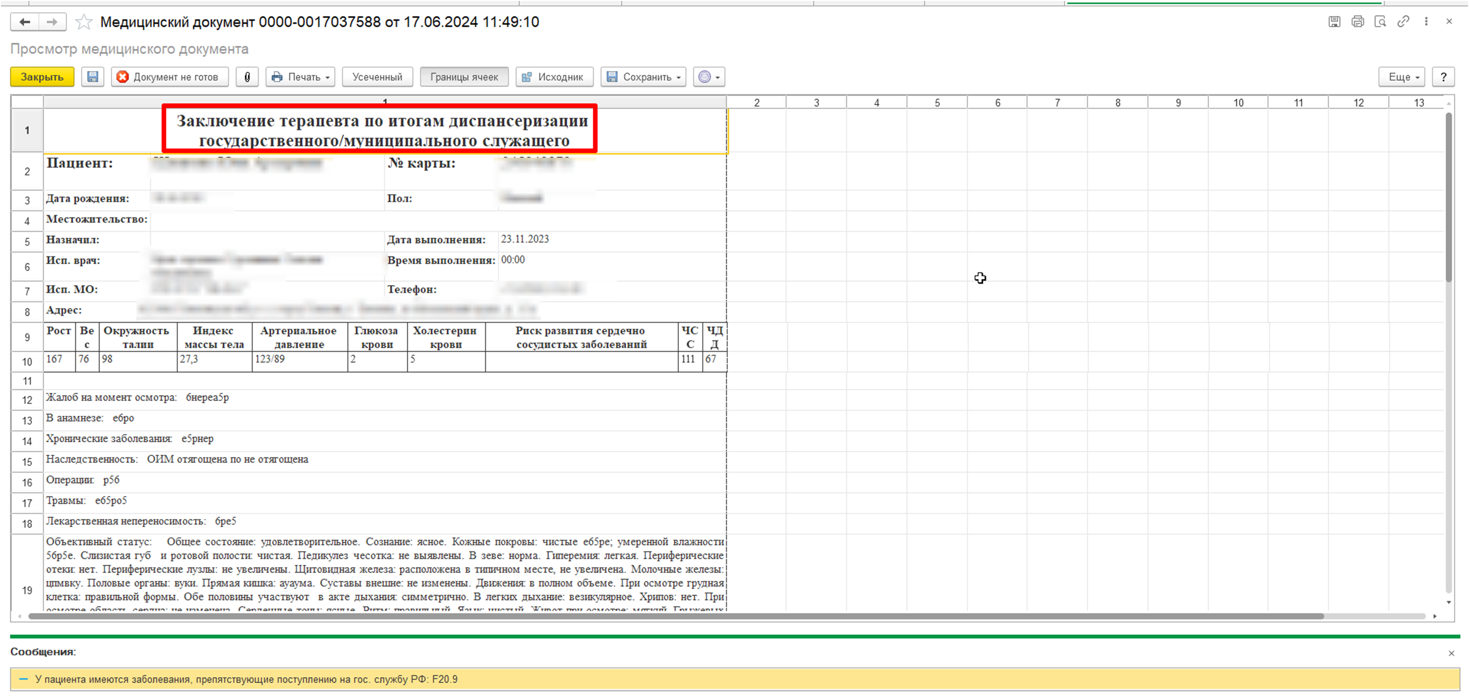1469x696 pixels.
Task: Add document to favorites with star icon
Action: click(84, 22)
